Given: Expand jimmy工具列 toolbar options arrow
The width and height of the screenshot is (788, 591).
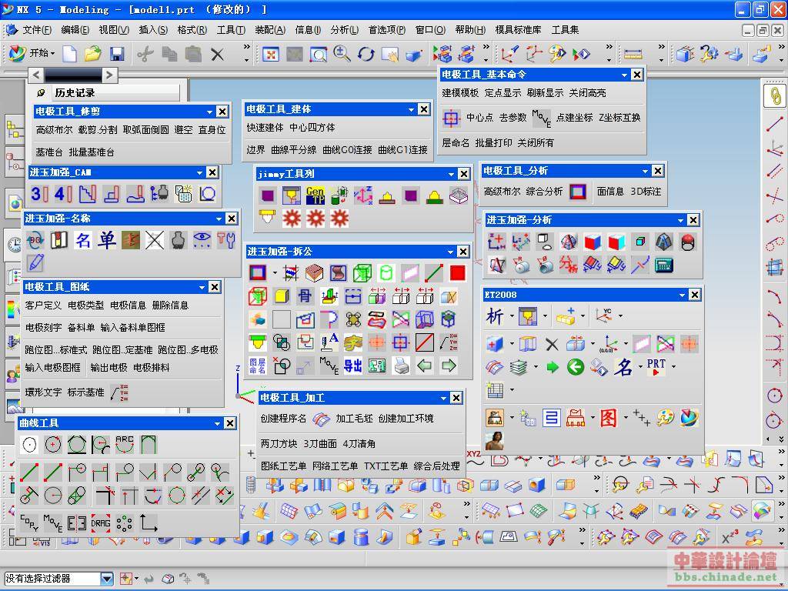Looking at the screenshot, I should coord(451,175).
